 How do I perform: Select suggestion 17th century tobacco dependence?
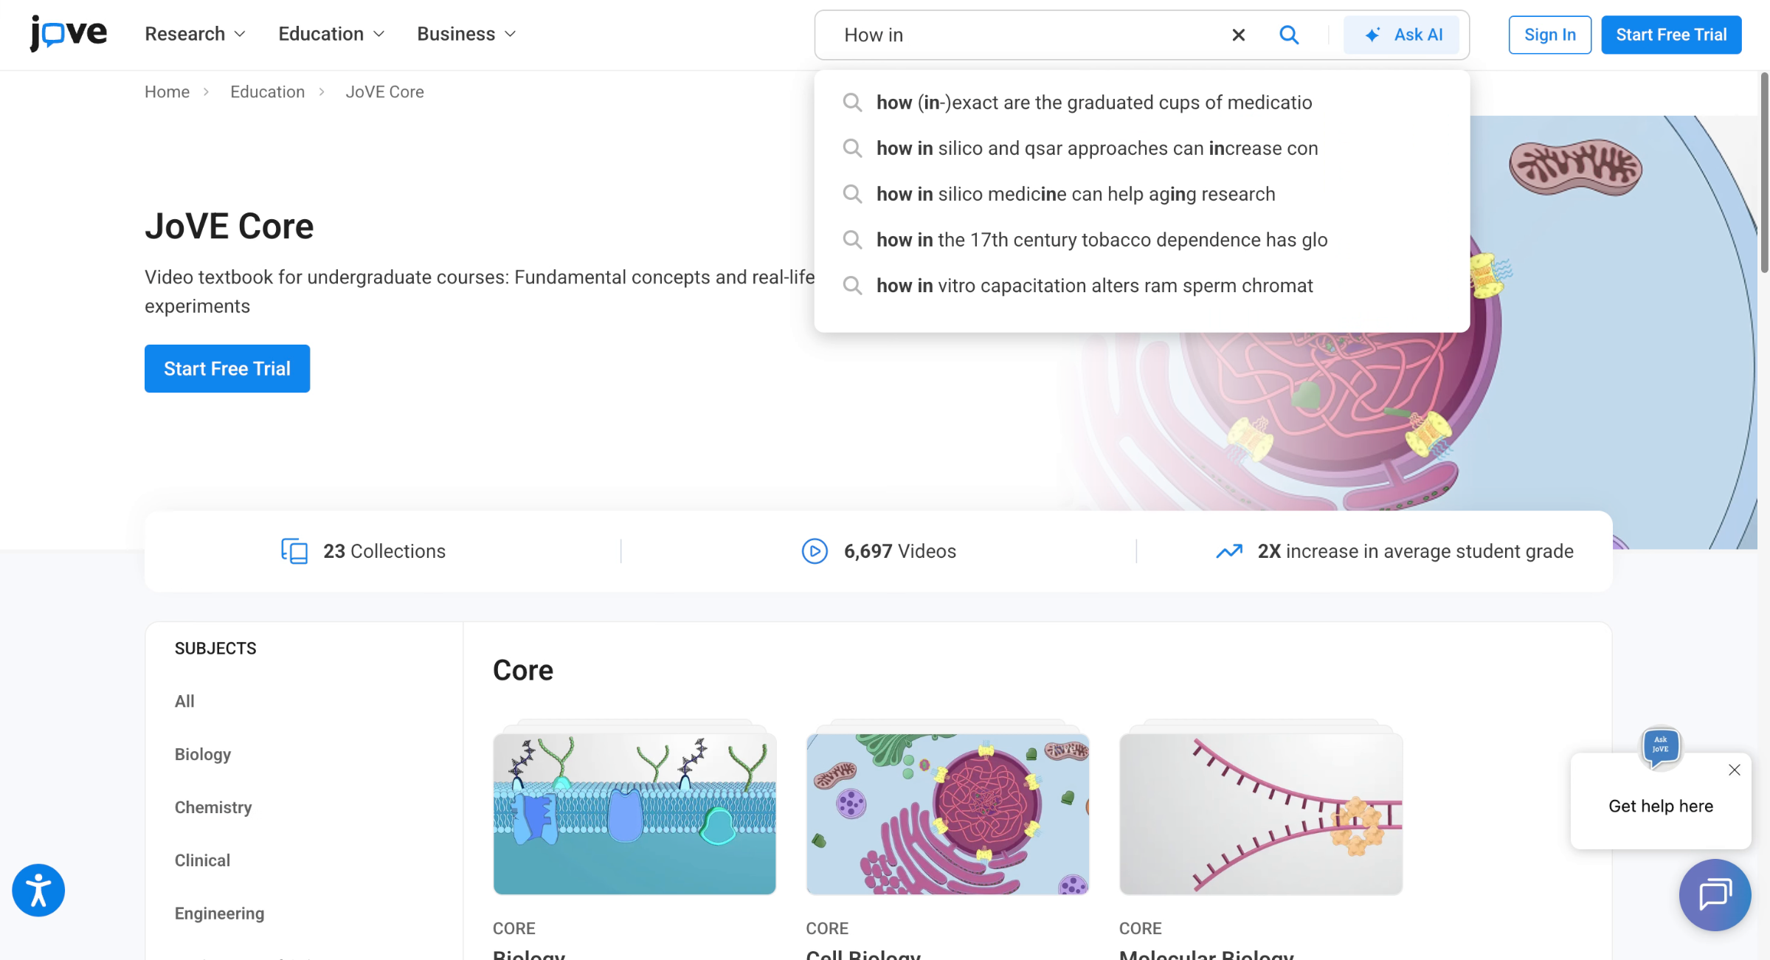(1141, 240)
